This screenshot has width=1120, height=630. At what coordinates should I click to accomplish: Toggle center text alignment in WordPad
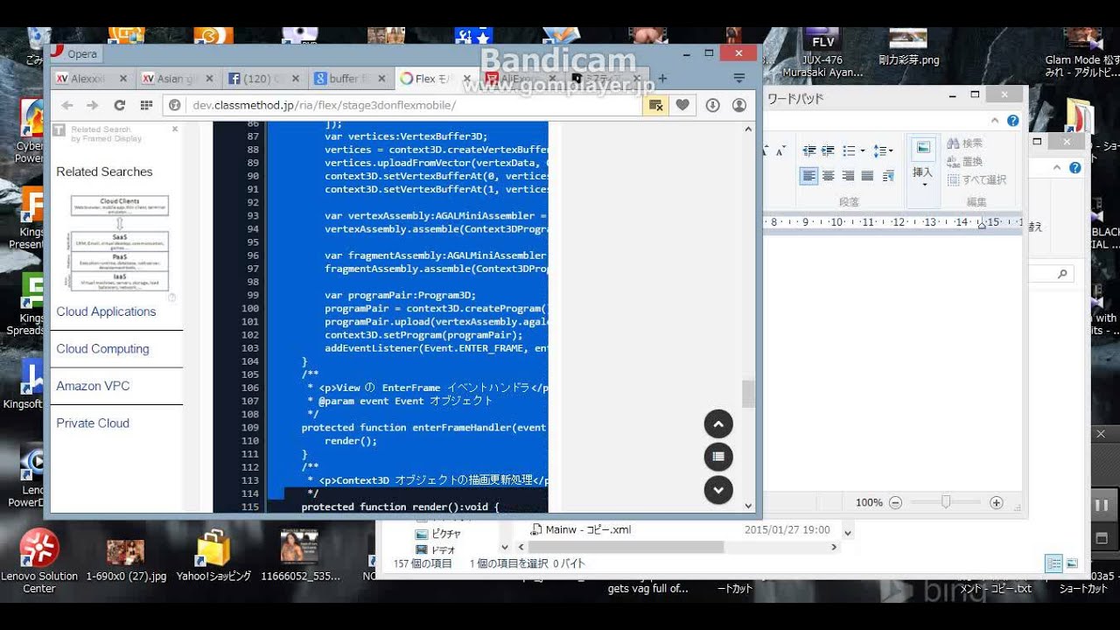pyautogui.click(x=828, y=176)
